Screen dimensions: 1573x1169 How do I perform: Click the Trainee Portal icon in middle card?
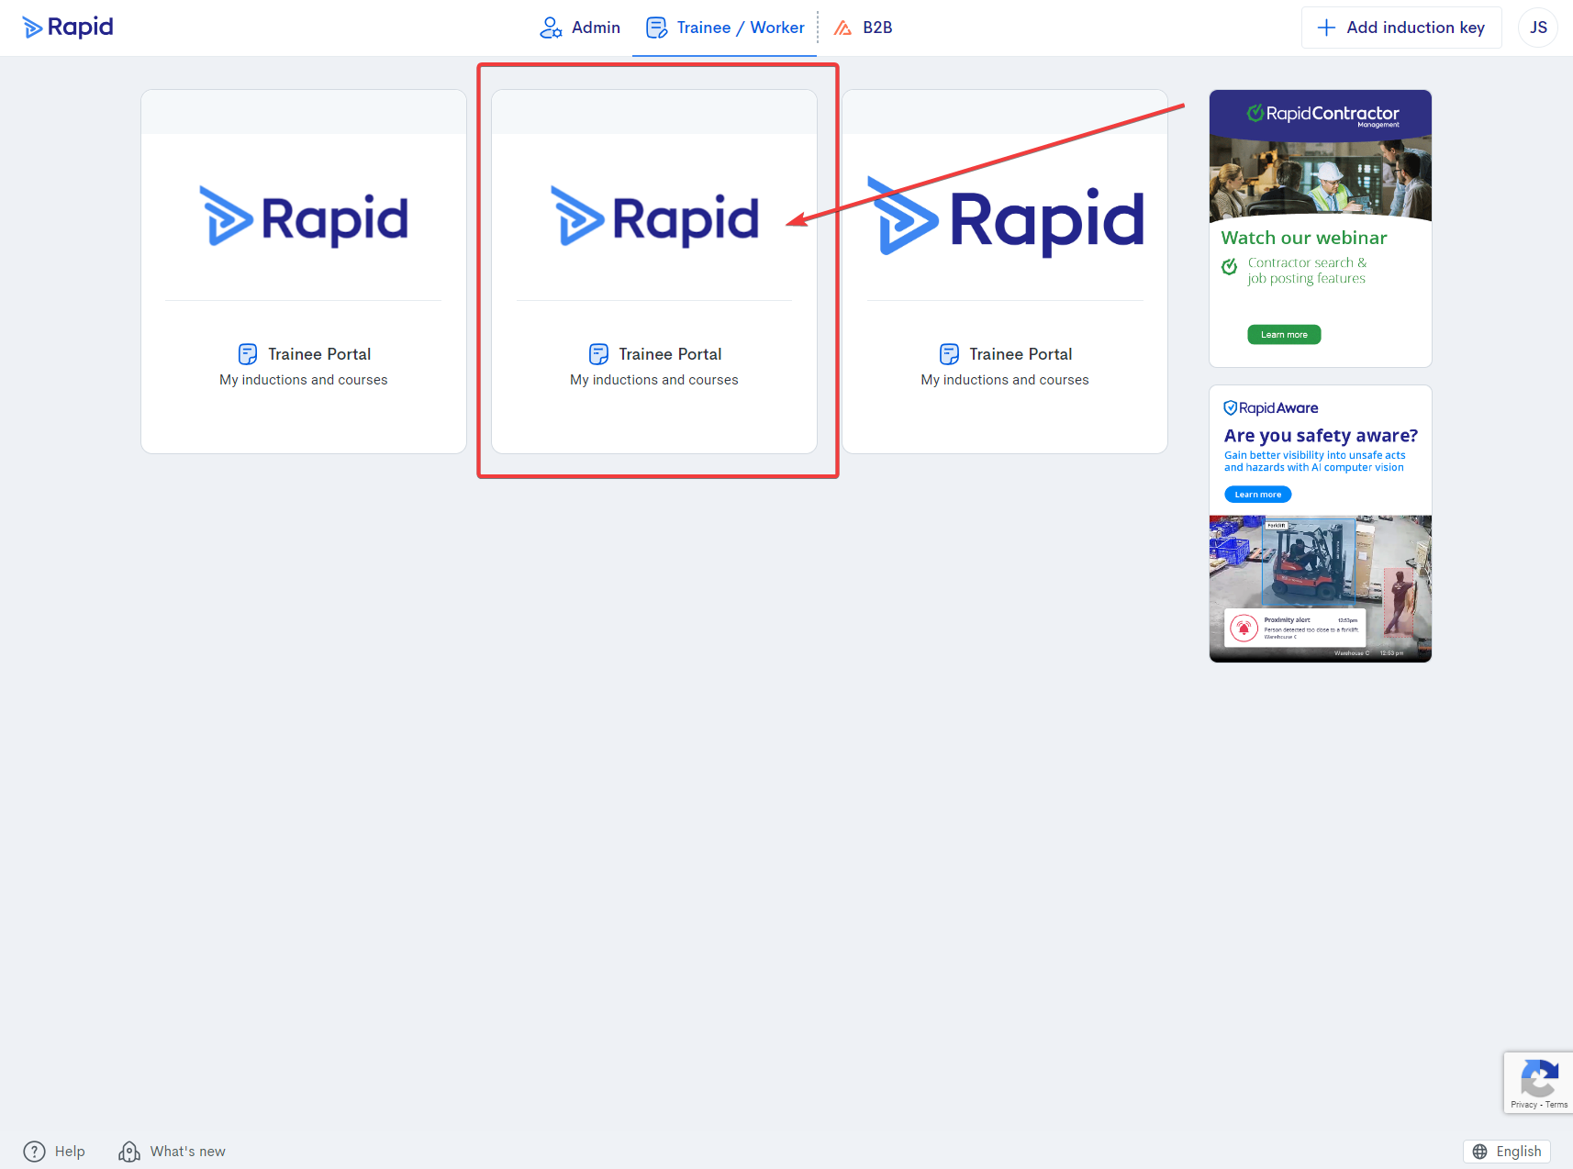(598, 354)
